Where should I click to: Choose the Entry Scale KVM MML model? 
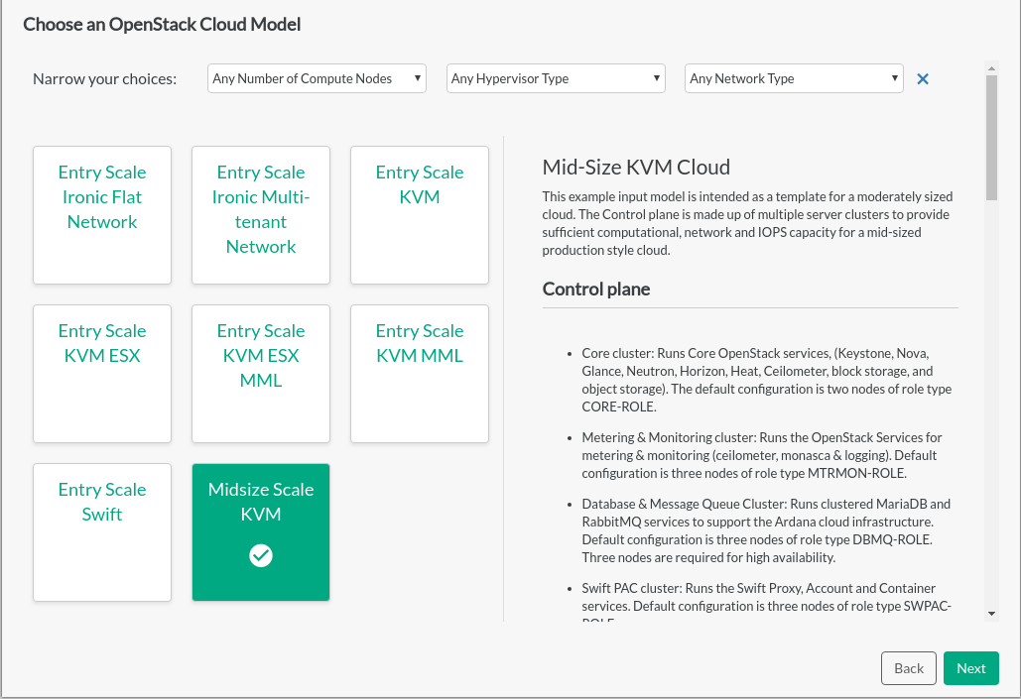point(420,373)
